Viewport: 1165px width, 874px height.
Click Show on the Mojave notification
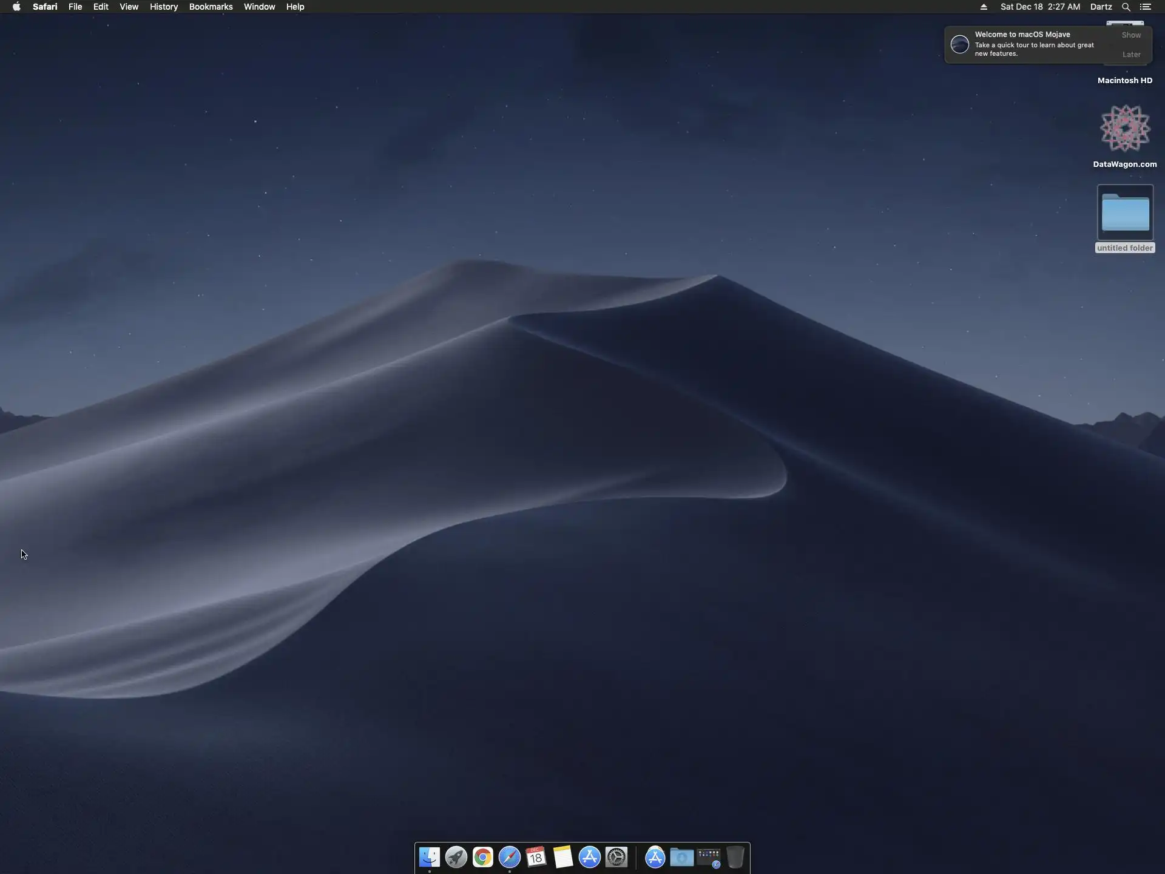pos(1131,35)
